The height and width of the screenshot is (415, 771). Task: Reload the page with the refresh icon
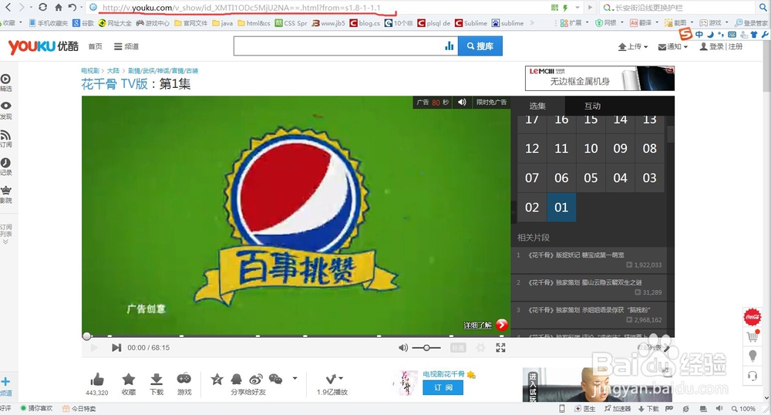pyautogui.click(x=42, y=8)
